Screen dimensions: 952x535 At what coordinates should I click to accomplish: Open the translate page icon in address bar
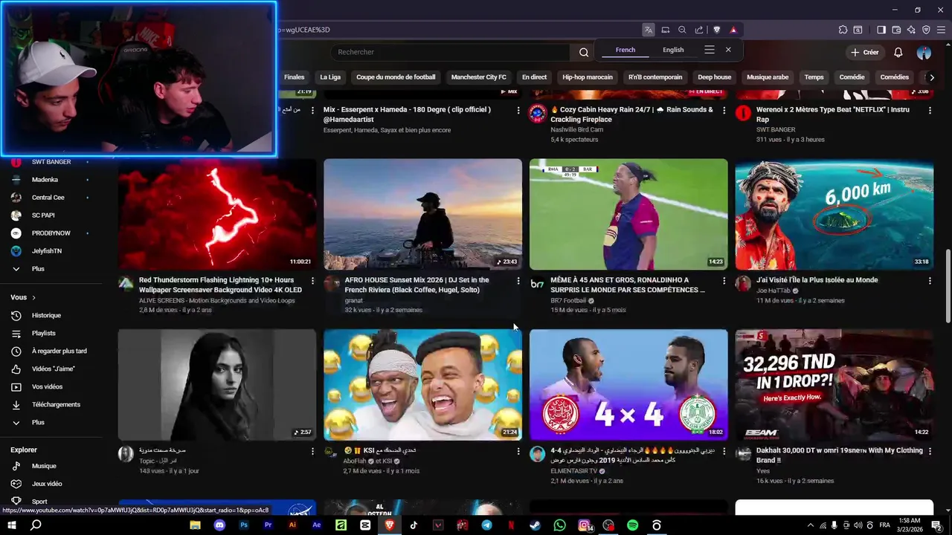pos(649,30)
